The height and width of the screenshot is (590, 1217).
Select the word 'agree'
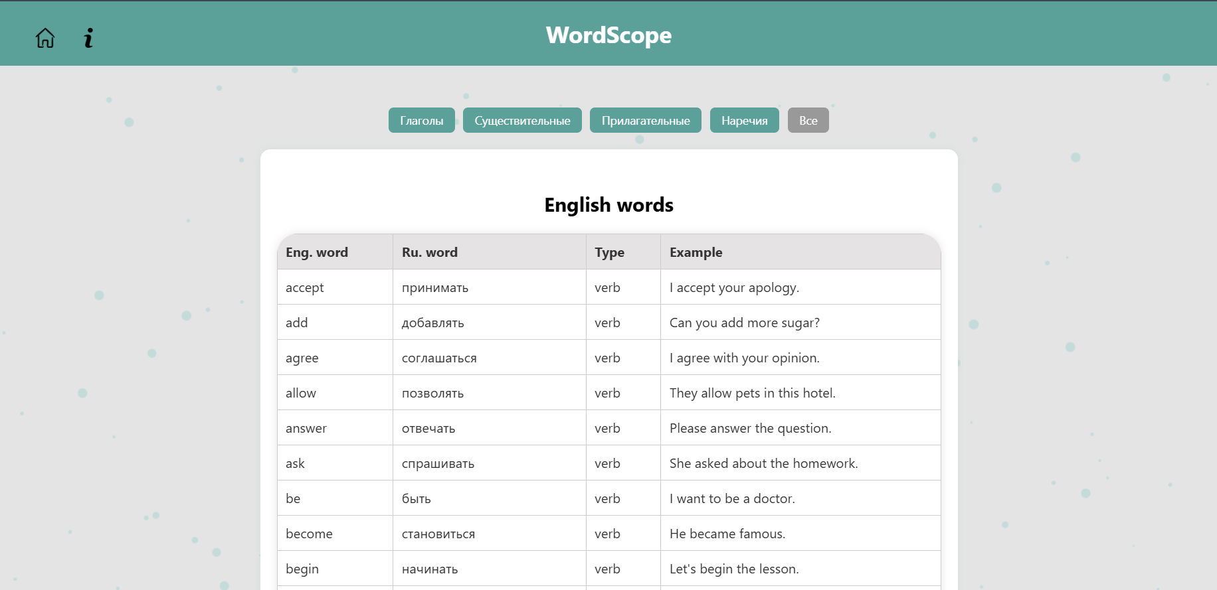tap(302, 358)
